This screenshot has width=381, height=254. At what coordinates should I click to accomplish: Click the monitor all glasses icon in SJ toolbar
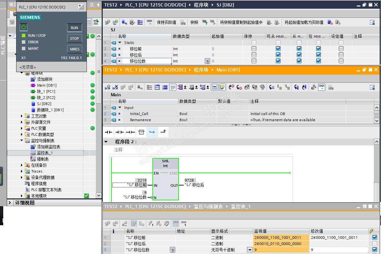click(x=149, y=22)
